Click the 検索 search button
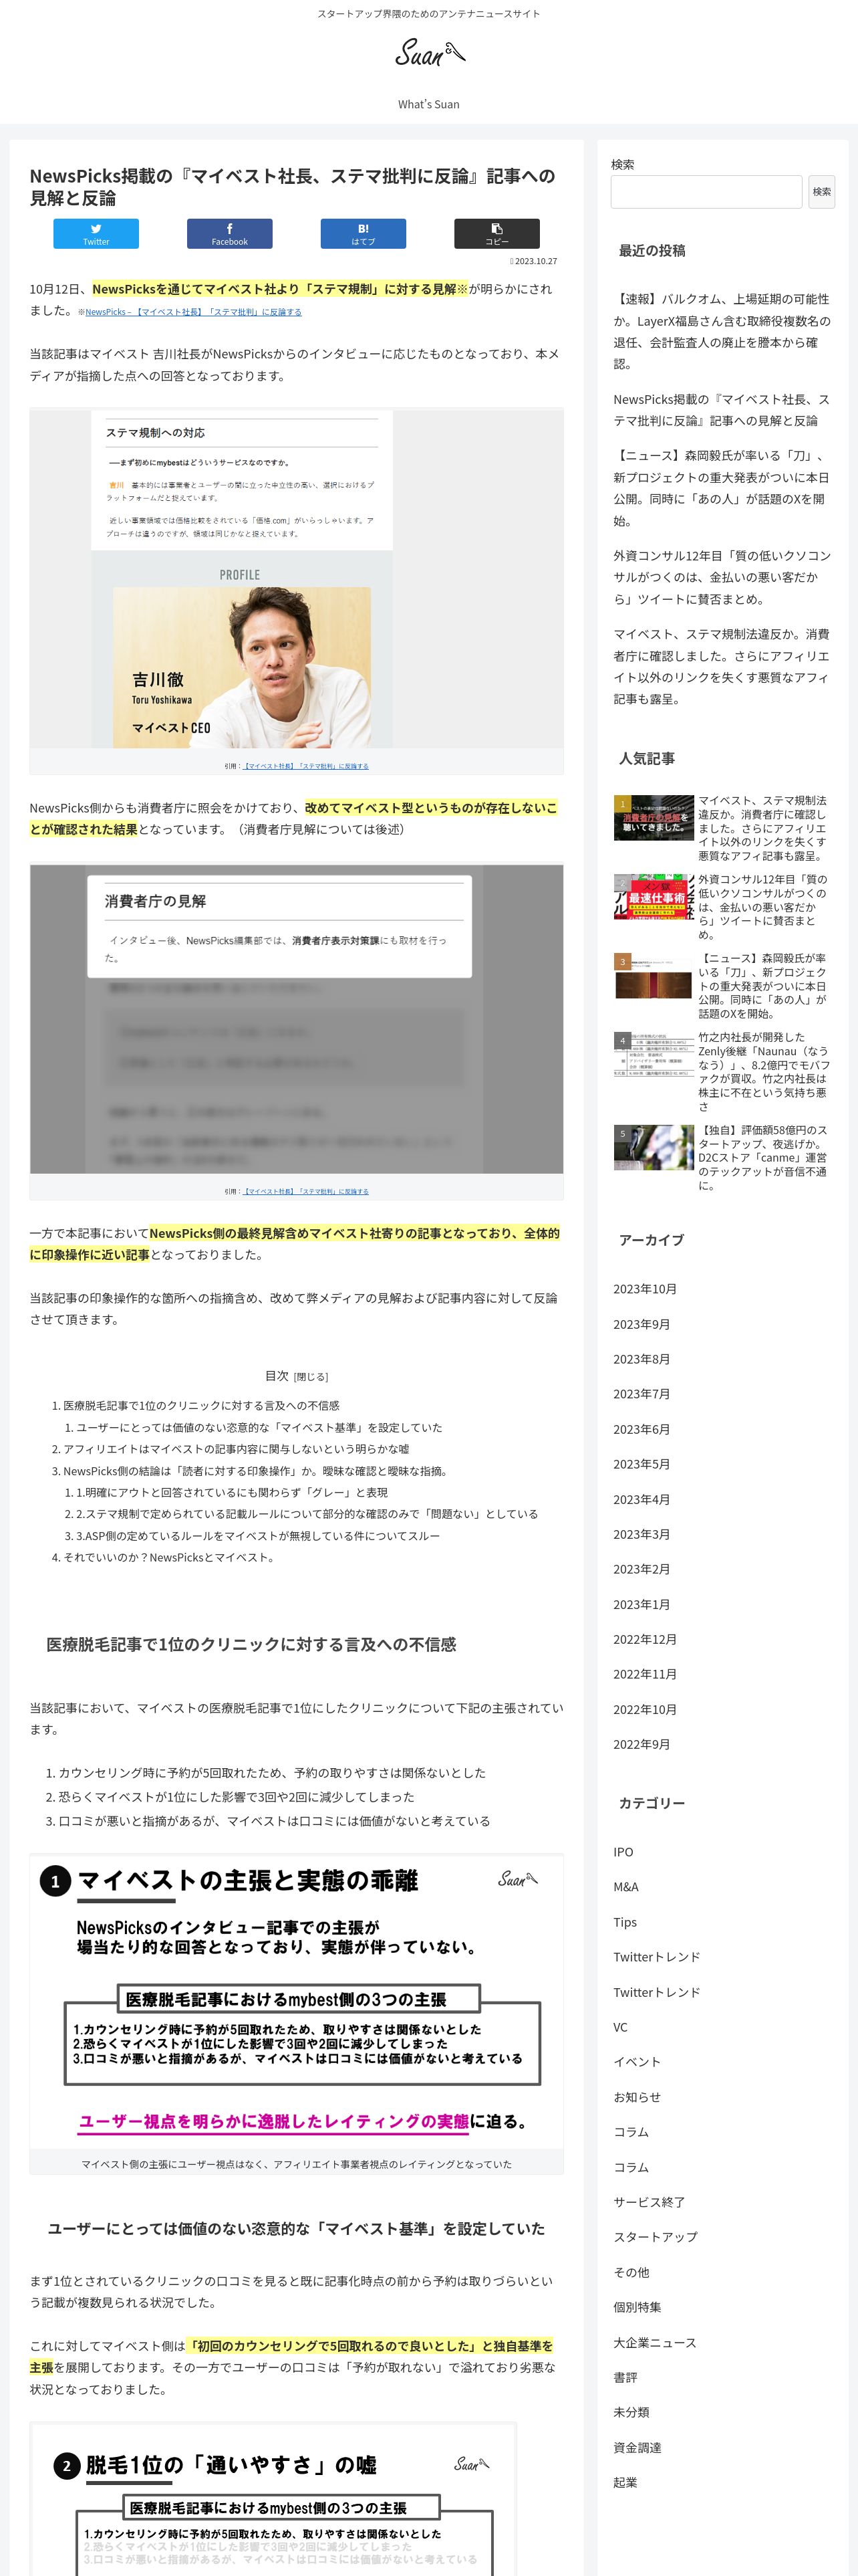This screenshot has width=858, height=2576. click(x=821, y=192)
